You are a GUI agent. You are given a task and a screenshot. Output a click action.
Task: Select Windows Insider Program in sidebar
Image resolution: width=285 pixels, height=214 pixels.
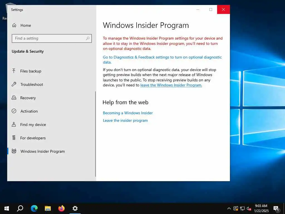coord(51,151)
